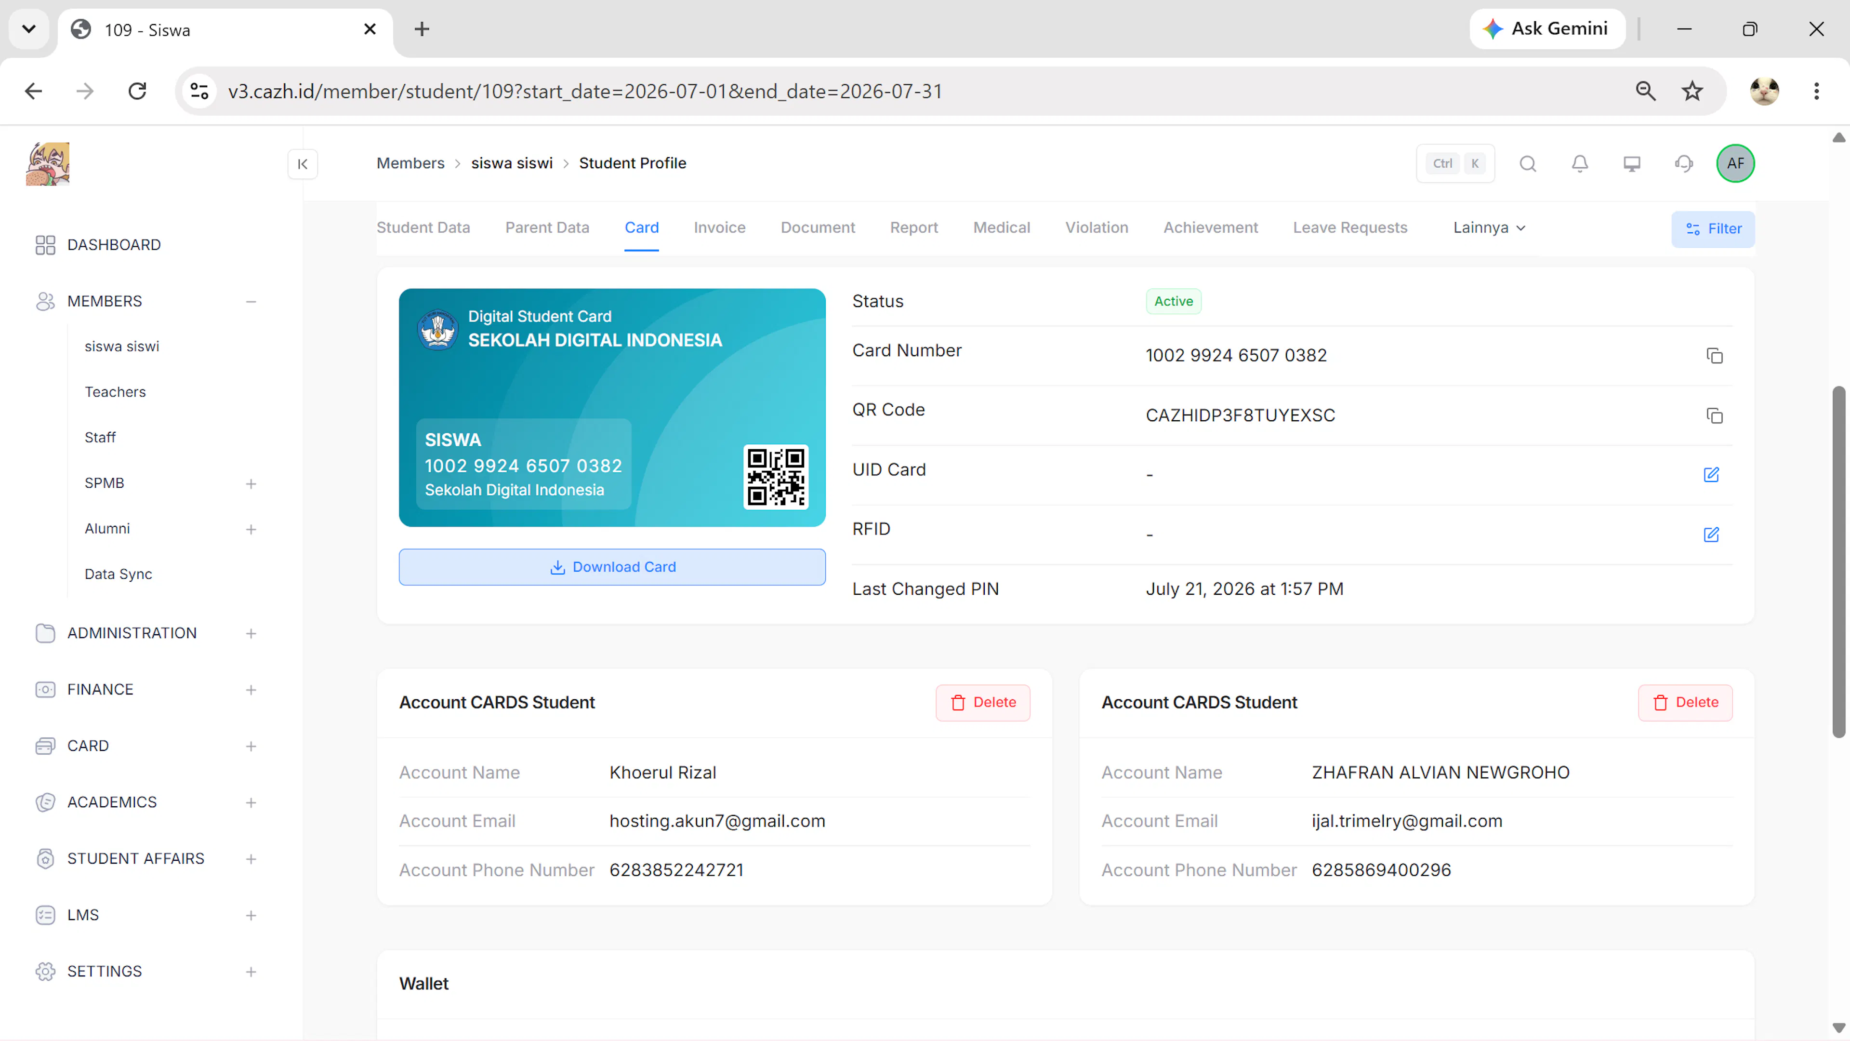Click the Dashboard grid icon
Viewport: 1850px width, 1041px height.
45,245
